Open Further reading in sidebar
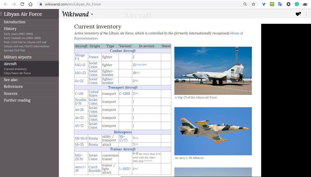Image resolution: width=311 pixels, height=177 pixels. click(17, 100)
